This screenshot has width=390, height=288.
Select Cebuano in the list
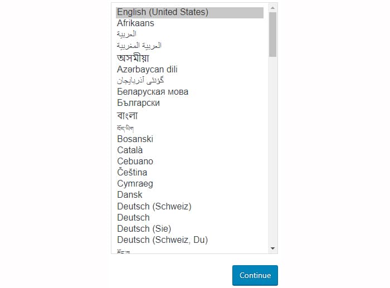(x=189, y=162)
